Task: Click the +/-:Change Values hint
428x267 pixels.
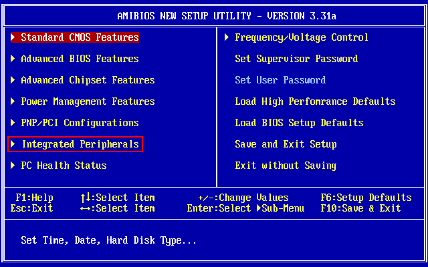Action: coord(243,198)
